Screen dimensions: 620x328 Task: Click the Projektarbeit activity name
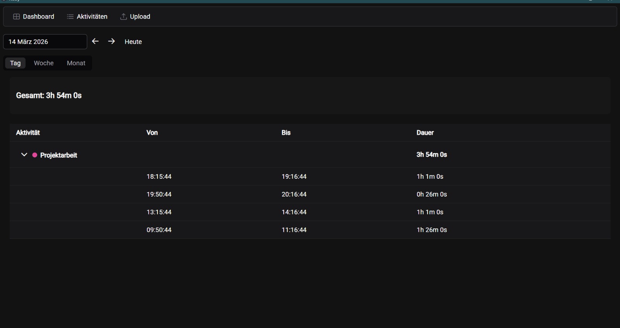59,155
